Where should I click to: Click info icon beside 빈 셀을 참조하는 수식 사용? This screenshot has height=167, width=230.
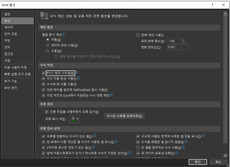[x=184, y=147]
